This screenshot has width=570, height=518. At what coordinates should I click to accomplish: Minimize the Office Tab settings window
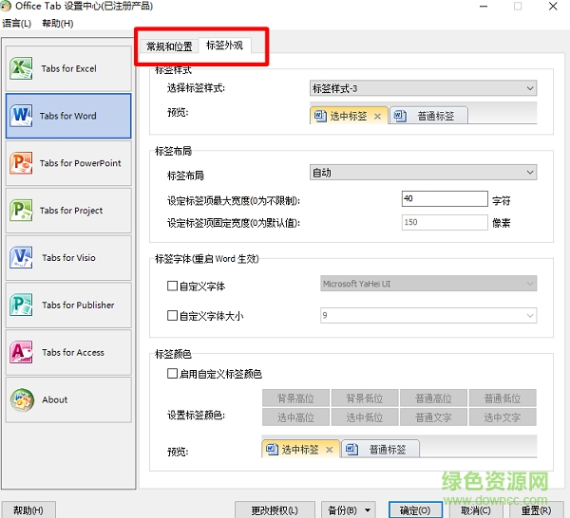pyautogui.click(x=484, y=7)
